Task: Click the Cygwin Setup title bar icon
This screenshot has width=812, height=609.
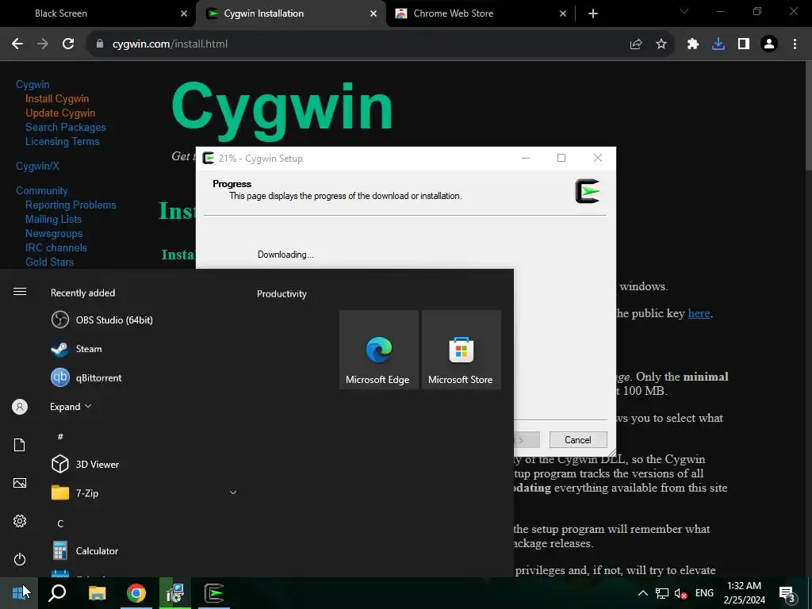Action: coord(209,158)
